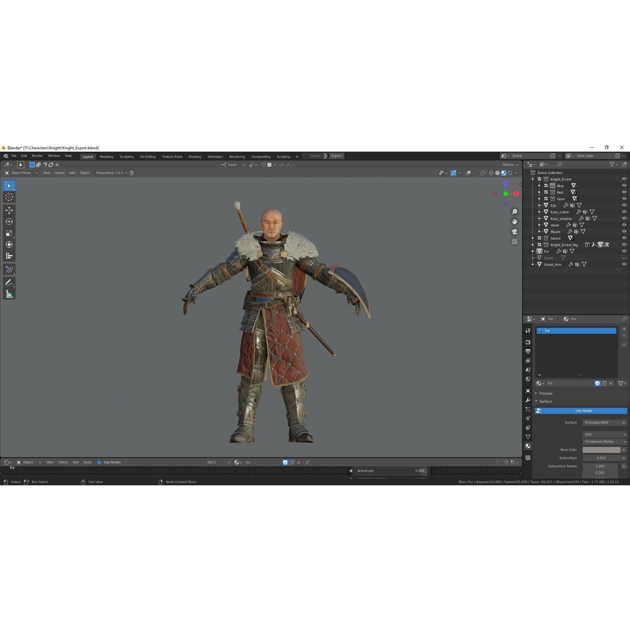
Task: Click the outliner search magnifier icon
Action: click(559, 164)
